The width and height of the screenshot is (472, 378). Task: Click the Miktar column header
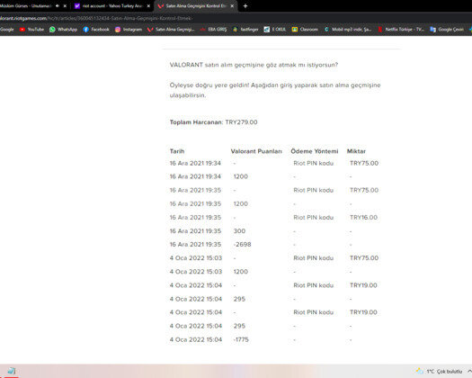coord(356,151)
